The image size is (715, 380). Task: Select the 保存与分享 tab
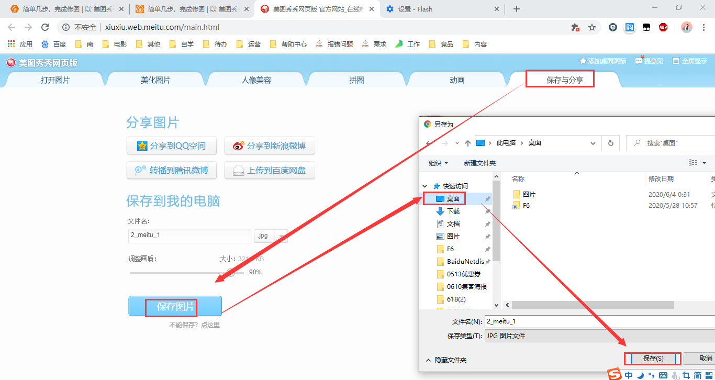[564, 80]
